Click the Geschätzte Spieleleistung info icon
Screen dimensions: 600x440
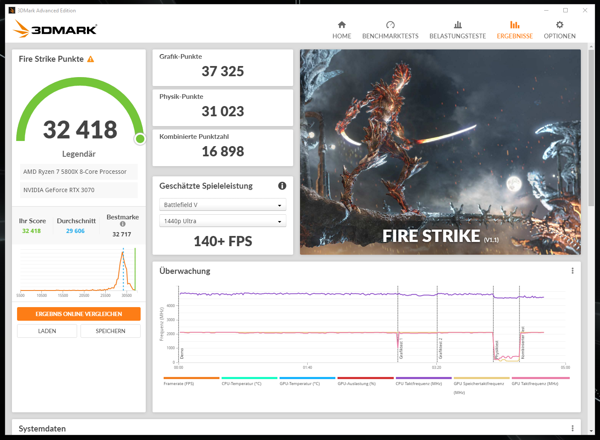282,186
